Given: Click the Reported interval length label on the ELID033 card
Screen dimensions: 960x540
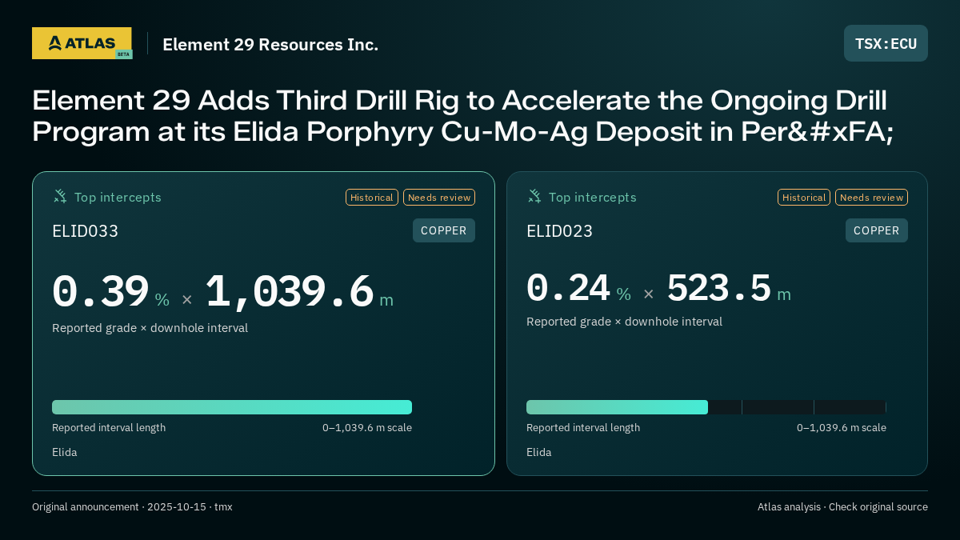Looking at the screenshot, I should (x=109, y=428).
